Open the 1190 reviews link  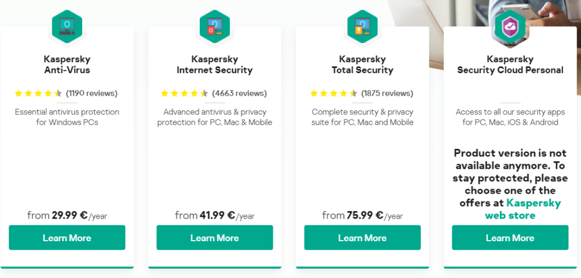click(x=92, y=93)
